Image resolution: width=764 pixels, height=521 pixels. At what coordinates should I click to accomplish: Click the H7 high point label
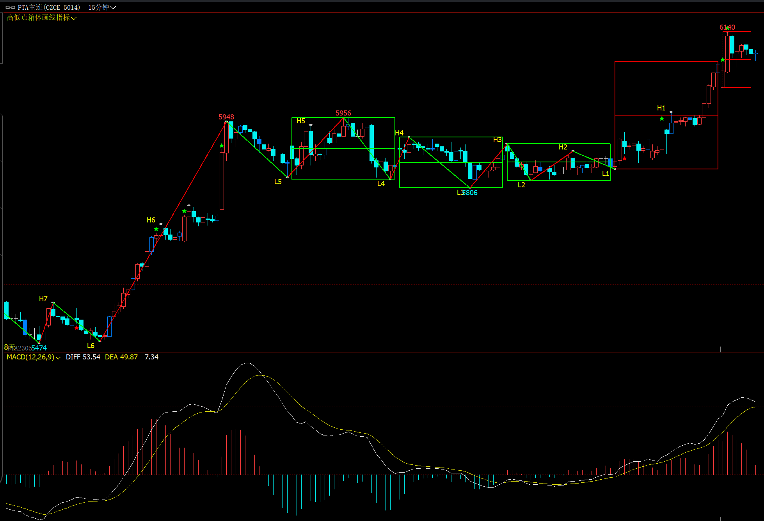43,299
